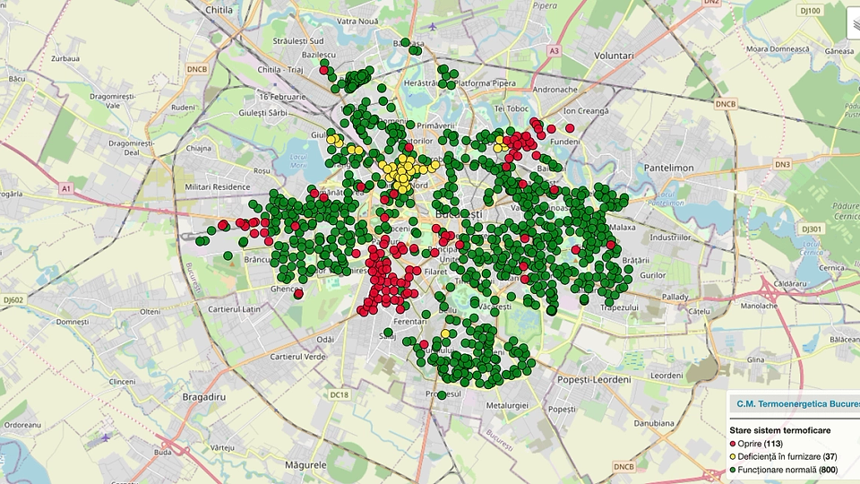Click the Pantelimon town label
This screenshot has height=484, width=860.
click(x=668, y=168)
